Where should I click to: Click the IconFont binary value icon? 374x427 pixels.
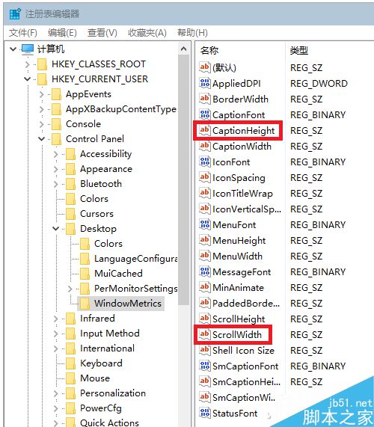point(204,162)
